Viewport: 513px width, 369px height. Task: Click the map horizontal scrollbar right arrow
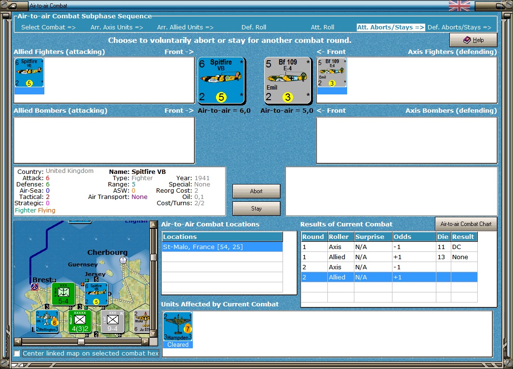coord(146,342)
